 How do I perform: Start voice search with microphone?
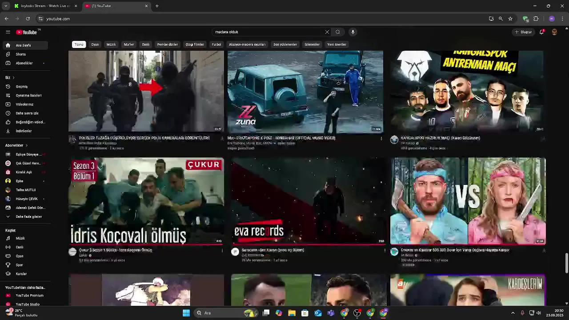[x=353, y=32]
